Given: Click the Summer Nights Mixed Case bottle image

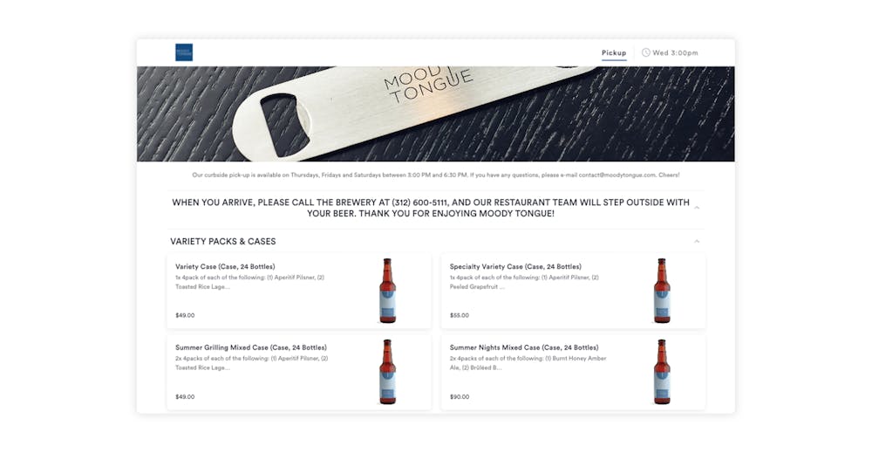Looking at the screenshot, I should (x=662, y=372).
